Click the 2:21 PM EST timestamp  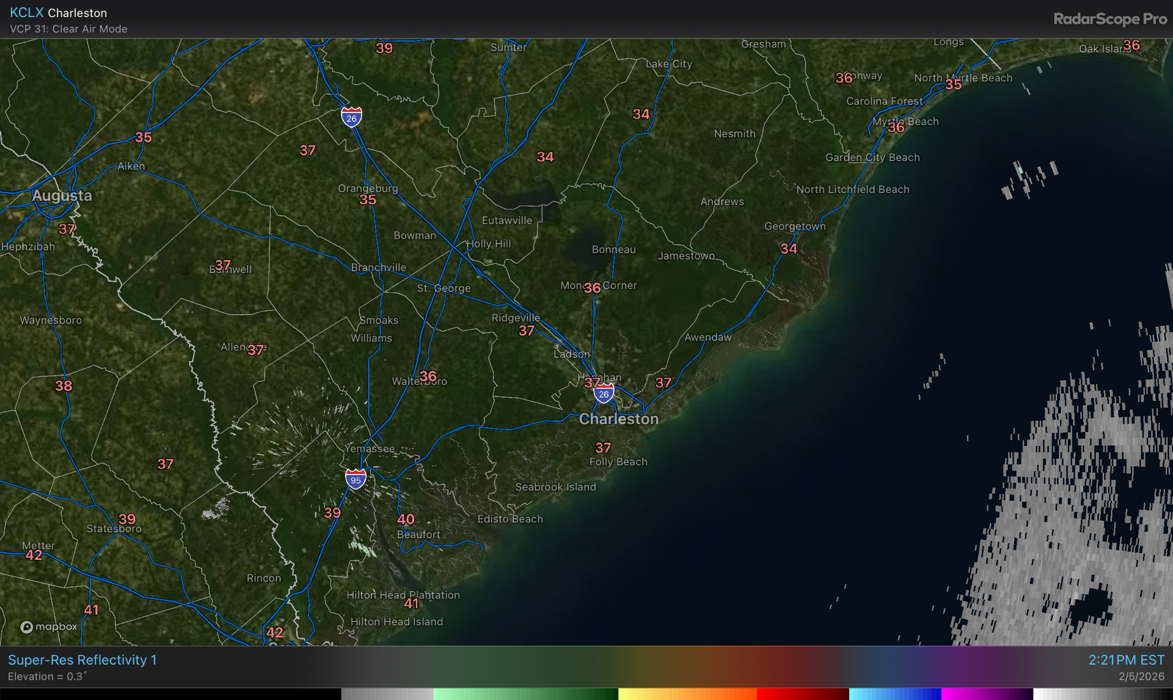pyautogui.click(x=1126, y=660)
